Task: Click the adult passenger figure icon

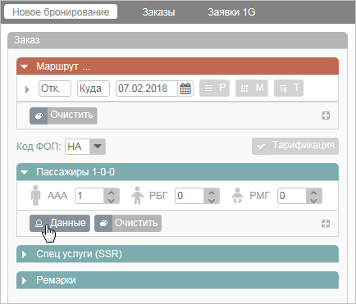Action: [35, 196]
